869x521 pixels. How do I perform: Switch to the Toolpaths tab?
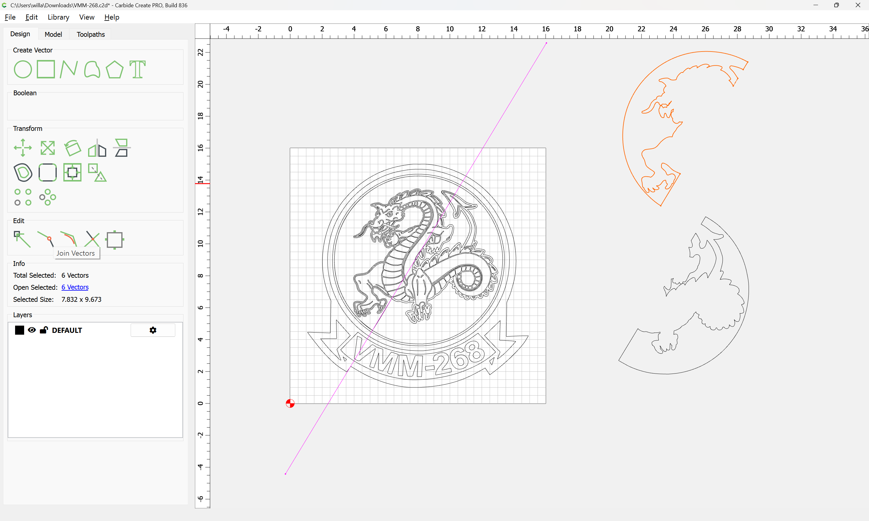(x=91, y=34)
